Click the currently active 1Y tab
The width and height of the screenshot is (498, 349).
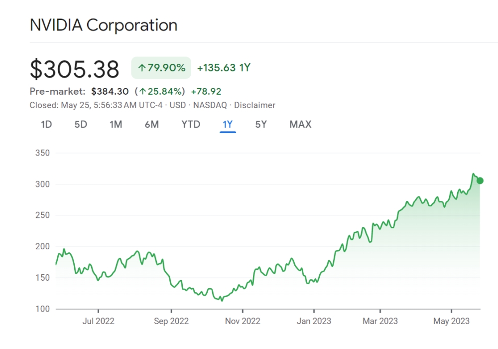click(x=227, y=124)
